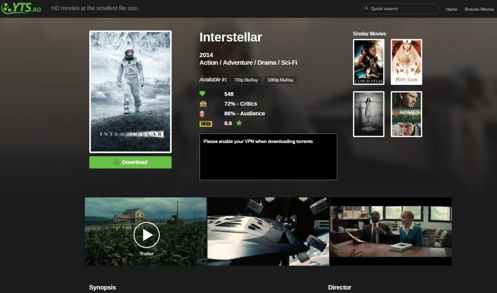Open the Pope Joan similar movie

(406, 62)
